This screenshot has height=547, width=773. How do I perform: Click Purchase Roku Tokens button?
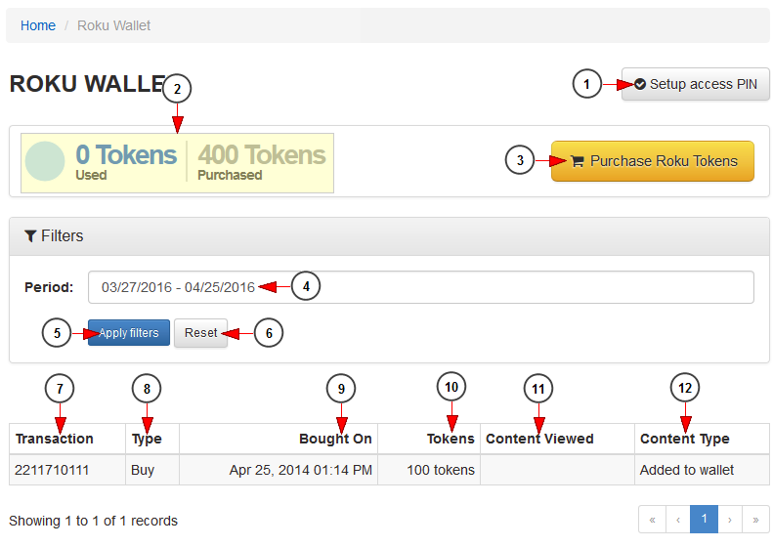(x=652, y=161)
